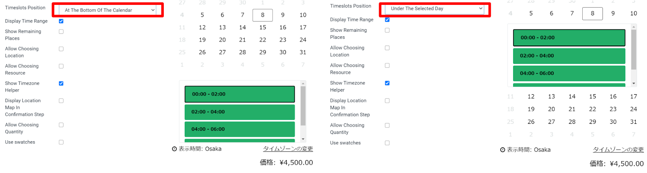647x173 pixels.
Task: Click the left timeslot list scrollbar thumb
Action: tap(303, 106)
